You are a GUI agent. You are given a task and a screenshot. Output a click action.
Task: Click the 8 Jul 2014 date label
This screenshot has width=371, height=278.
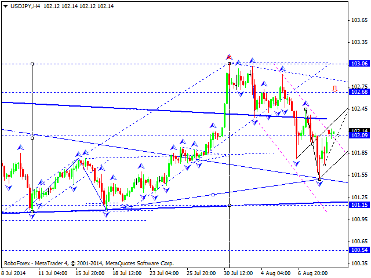click(13, 273)
